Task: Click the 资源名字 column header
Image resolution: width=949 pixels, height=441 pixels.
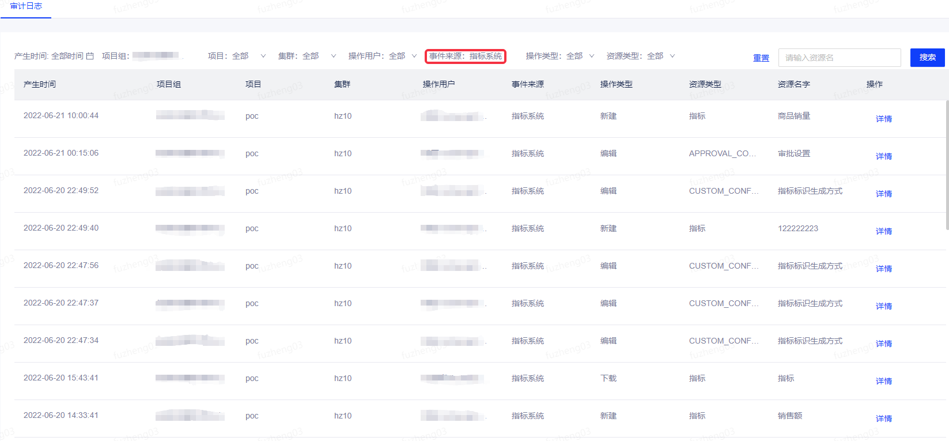Action: click(794, 84)
